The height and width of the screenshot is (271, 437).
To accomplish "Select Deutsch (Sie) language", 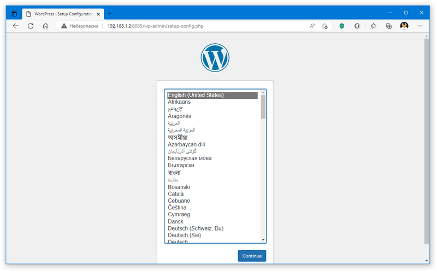I will point(212,235).
